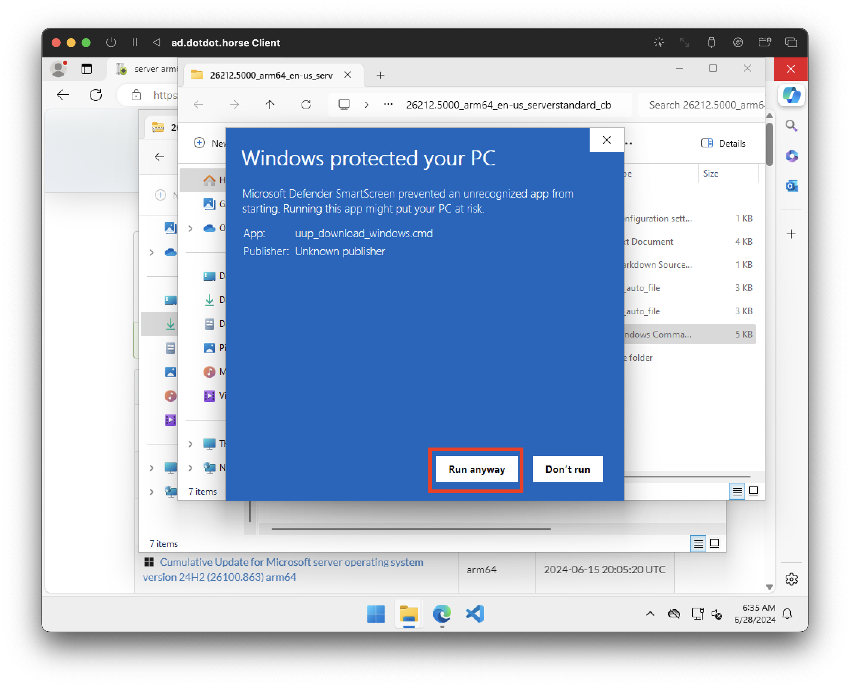
Task: Switch front Explorer to large icons view
Action: (753, 492)
